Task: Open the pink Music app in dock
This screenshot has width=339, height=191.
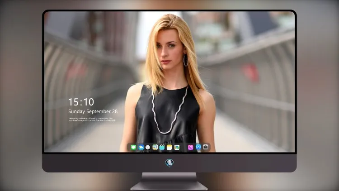Action: (x=190, y=147)
